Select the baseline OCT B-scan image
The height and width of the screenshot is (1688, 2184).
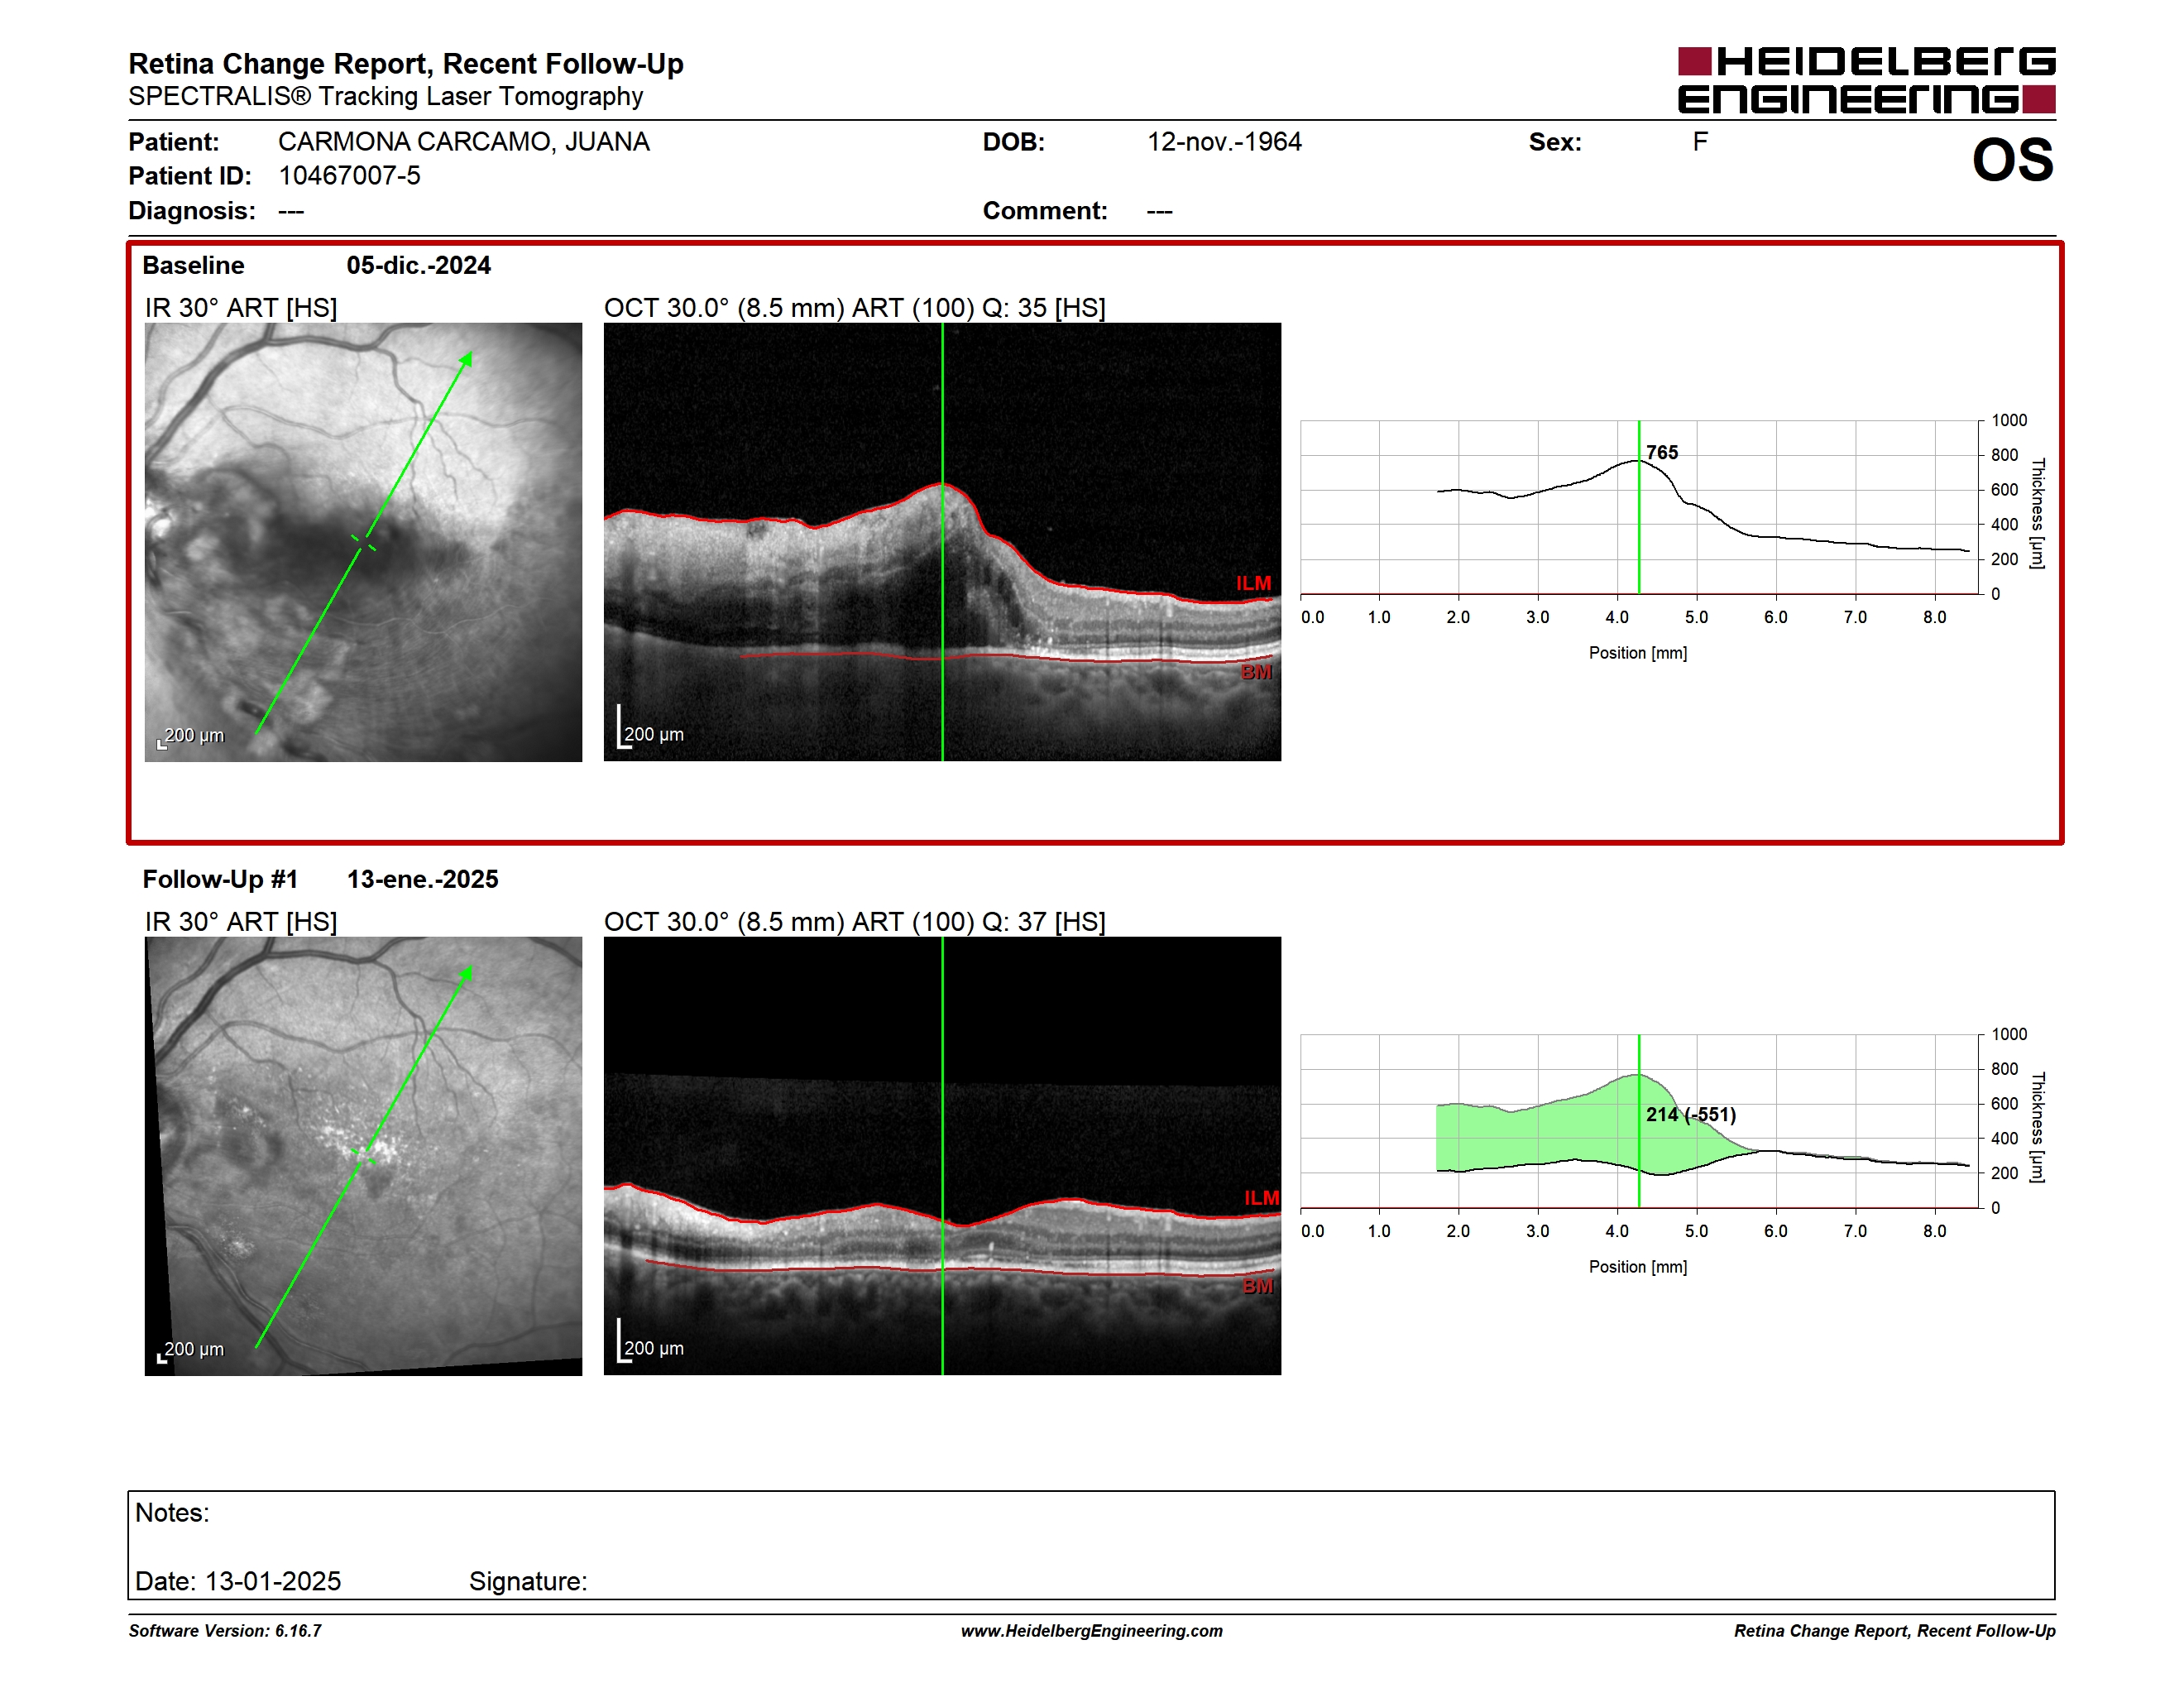pyautogui.click(x=942, y=542)
